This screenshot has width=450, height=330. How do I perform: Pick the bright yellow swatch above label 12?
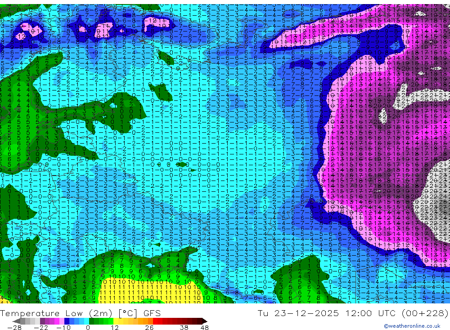click(116, 321)
